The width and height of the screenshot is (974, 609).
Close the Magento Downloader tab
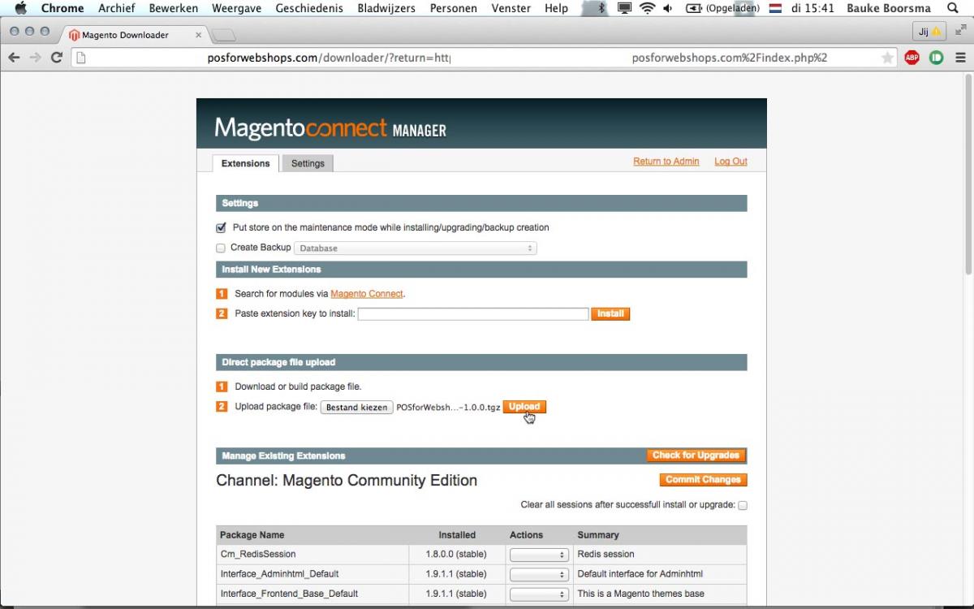pyautogui.click(x=198, y=35)
